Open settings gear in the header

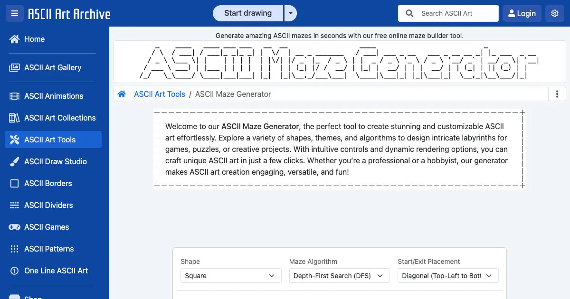(554, 13)
